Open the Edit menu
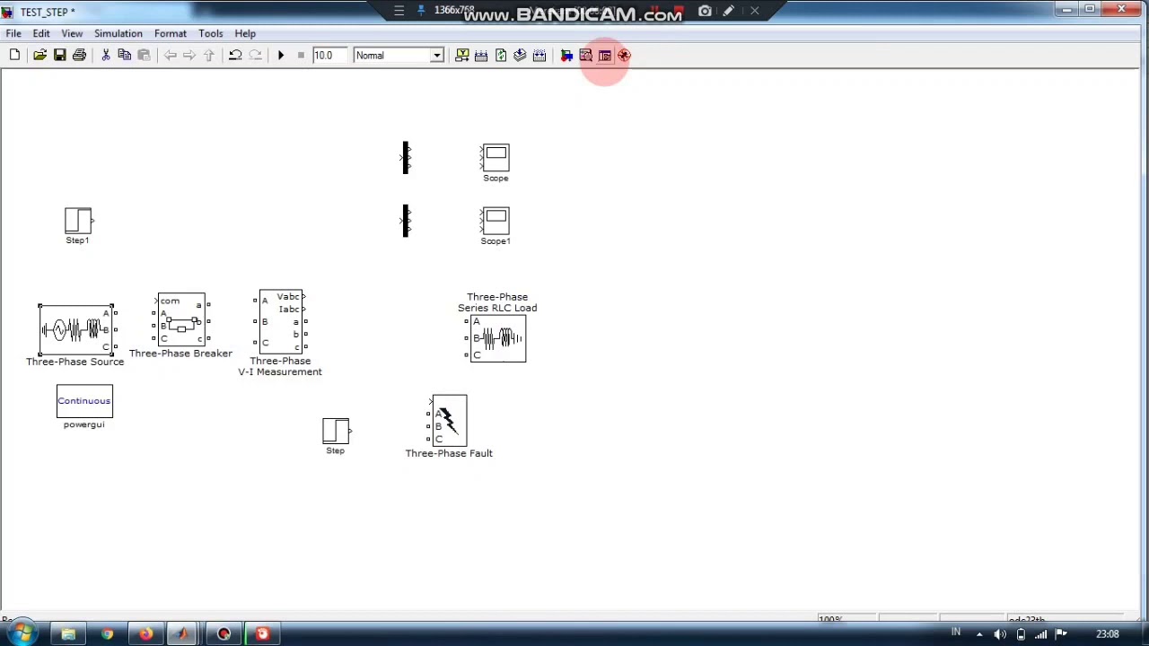Screen dimensions: 1149x646 coord(41,33)
